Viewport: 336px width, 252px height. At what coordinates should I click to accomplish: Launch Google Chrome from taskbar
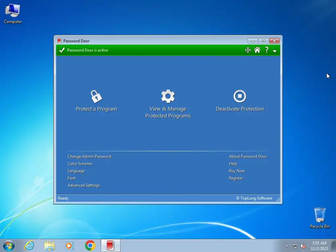(90, 245)
